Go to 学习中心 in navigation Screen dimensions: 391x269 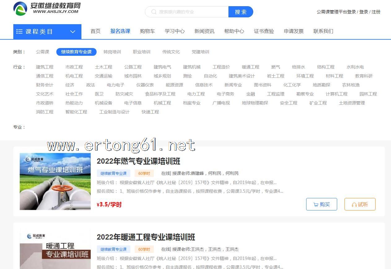175,31
